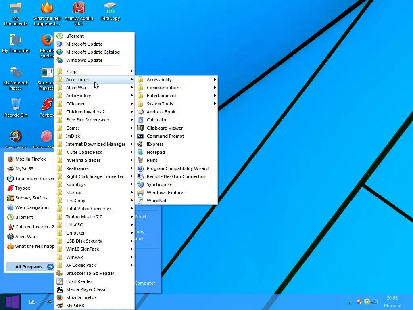413x310 pixels.
Task: Click the taskbar clock showing 20:05
Action: pos(392,298)
